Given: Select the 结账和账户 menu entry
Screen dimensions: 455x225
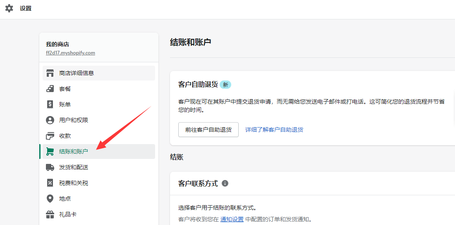Looking at the screenshot, I should 99,152.
